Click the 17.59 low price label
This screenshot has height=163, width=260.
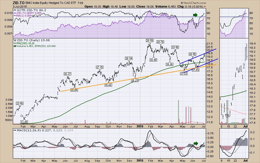click(x=195, y=70)
